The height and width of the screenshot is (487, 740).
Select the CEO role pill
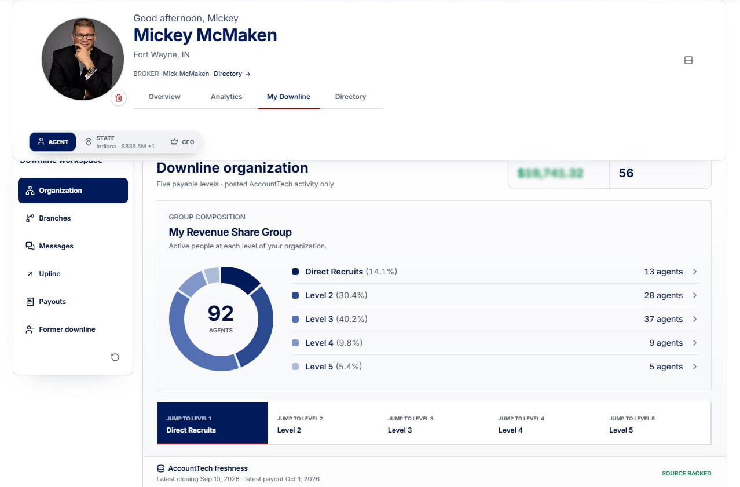(182, 142)
